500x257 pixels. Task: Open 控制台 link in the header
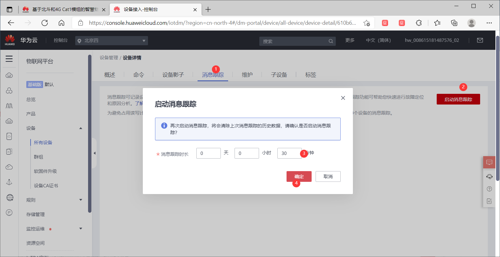coord(61,40)
